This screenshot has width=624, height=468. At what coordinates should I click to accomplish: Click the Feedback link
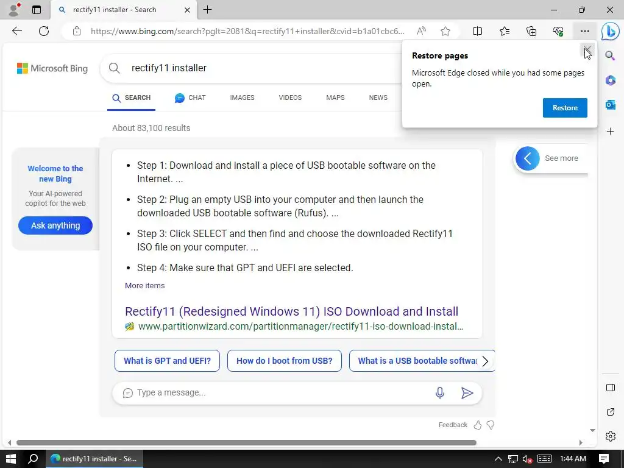point(453,425)
